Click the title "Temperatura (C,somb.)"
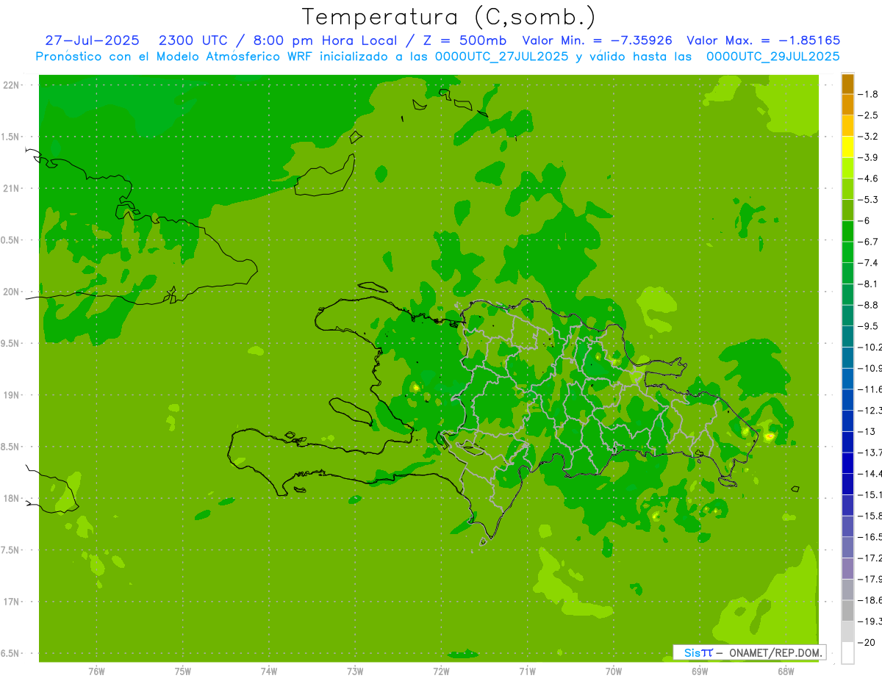 [449, 17]
